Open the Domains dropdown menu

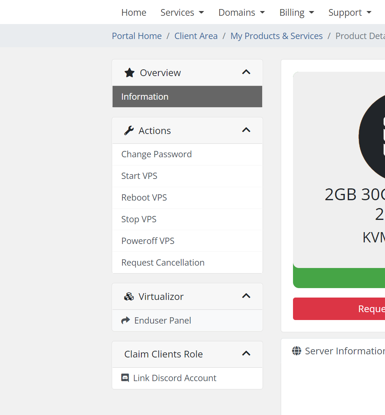click(242, 13)
